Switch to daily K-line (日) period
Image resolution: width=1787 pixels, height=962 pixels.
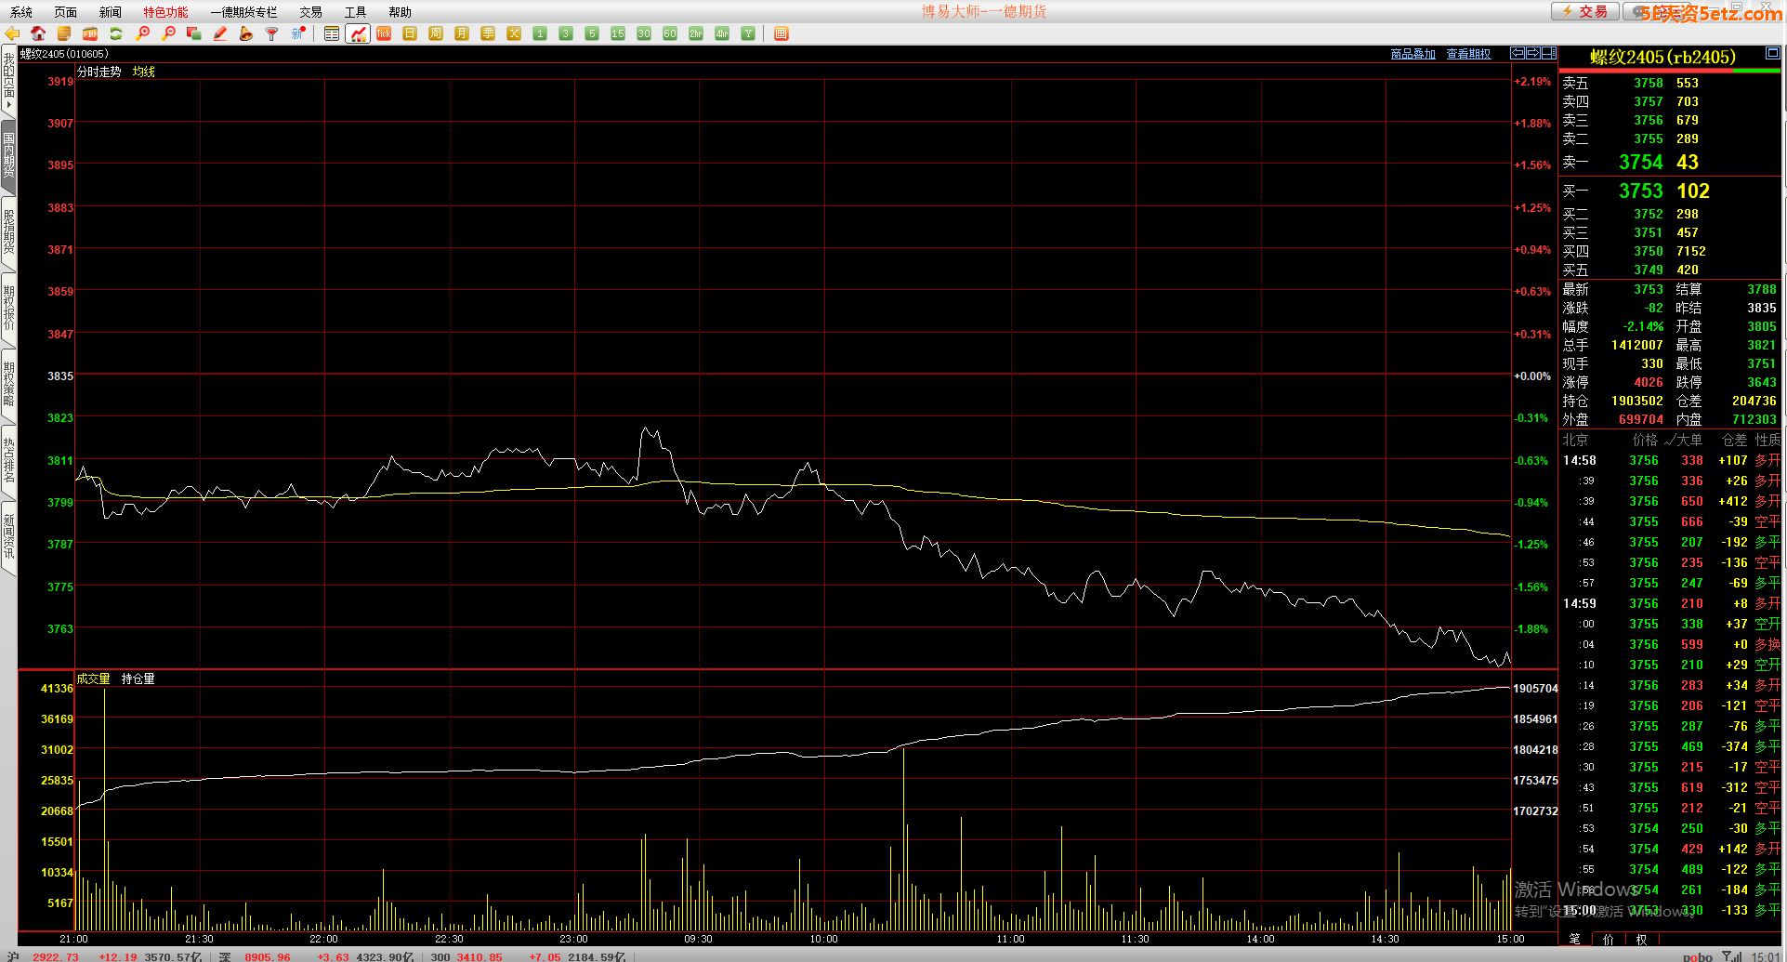[410, 33]
